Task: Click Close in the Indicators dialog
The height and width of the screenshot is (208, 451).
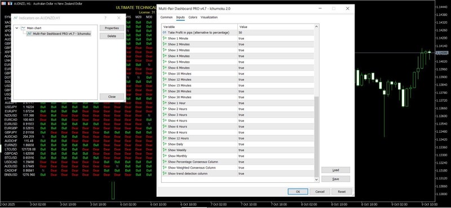Action: [112, 97]
